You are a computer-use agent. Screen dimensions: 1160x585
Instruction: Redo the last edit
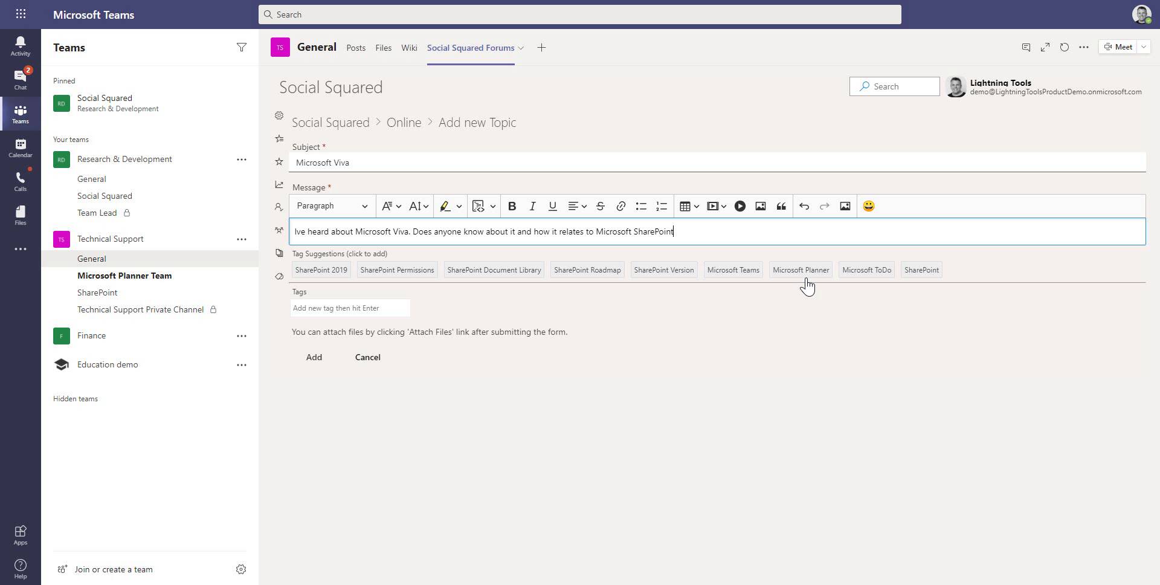click(x=824, y=206)
